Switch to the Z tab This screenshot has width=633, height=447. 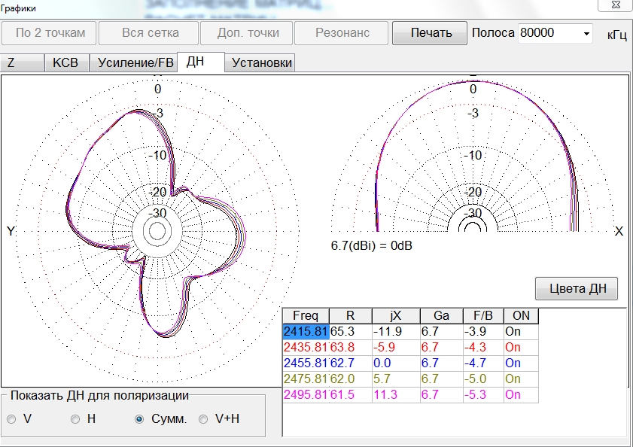pos(22,62)
